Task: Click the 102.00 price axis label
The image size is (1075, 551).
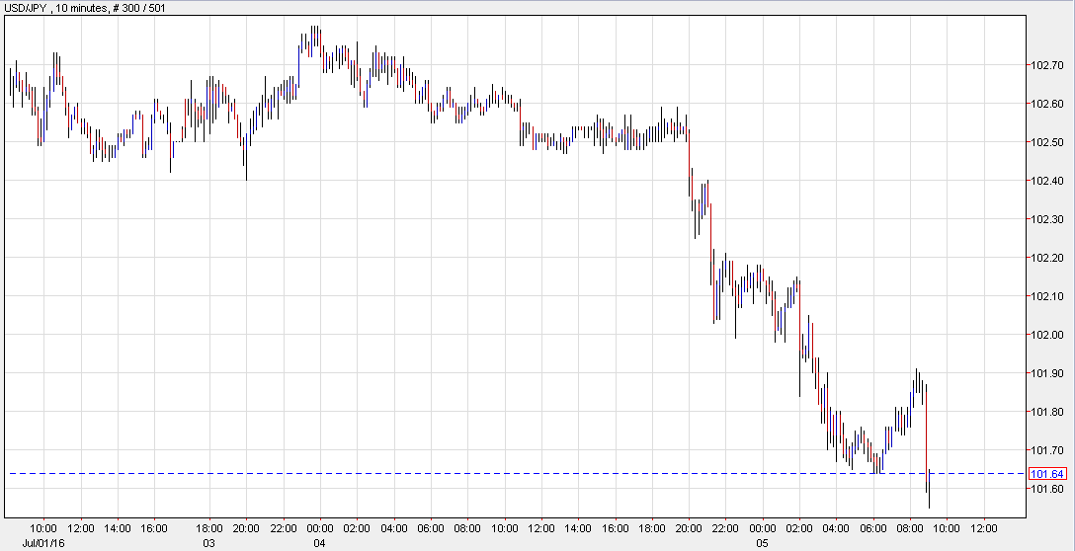Action: pyautogui.click(x=1047, y=335)
